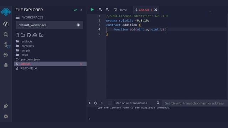Open the Plugin manager plug icon
The height and width of the screenshot is (128, 228).
point(6,106)
